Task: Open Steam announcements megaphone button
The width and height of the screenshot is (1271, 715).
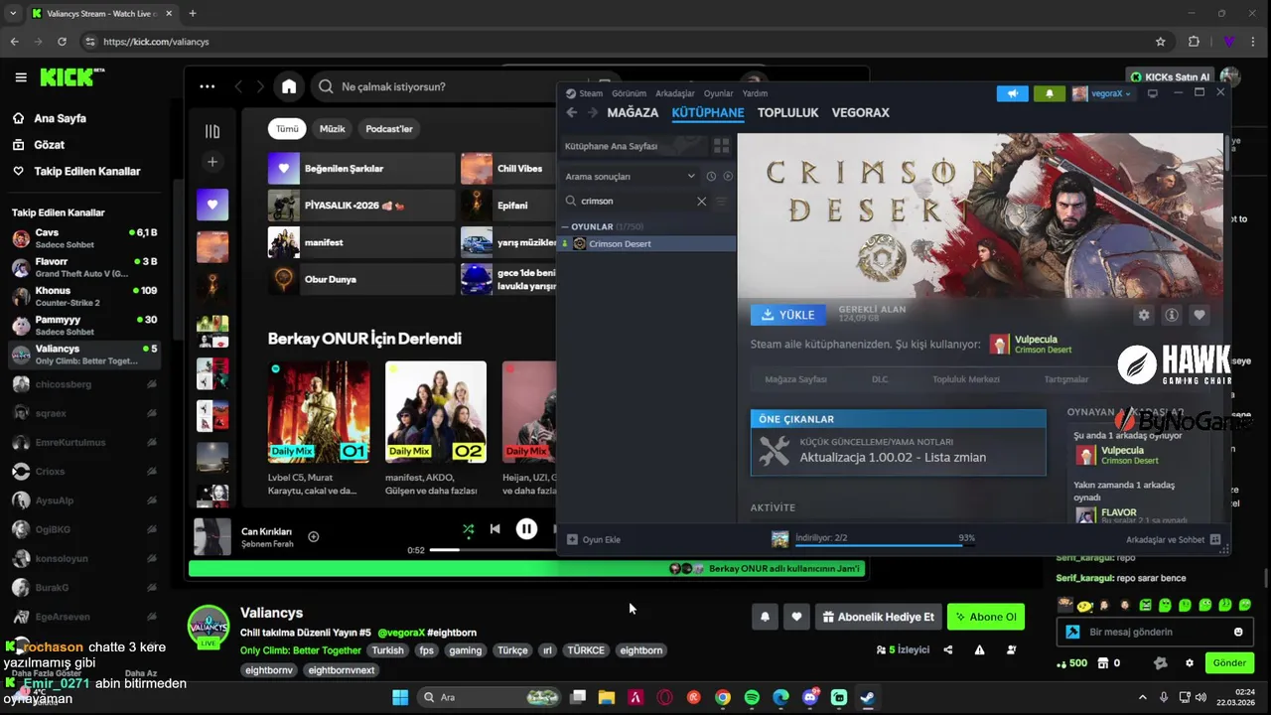Action: point(1013,93)
